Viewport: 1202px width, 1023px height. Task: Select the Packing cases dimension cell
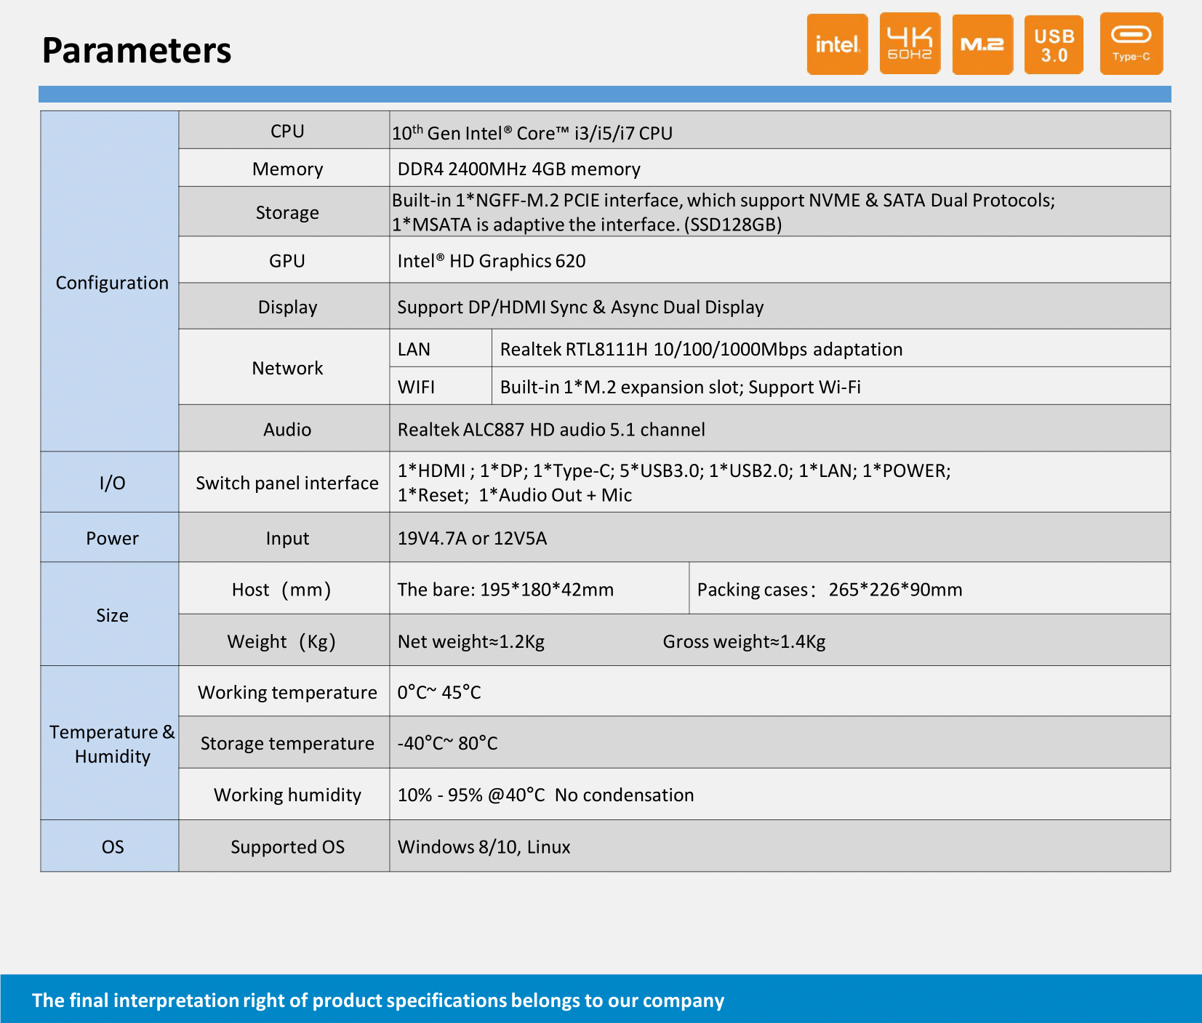coord(929,589)
